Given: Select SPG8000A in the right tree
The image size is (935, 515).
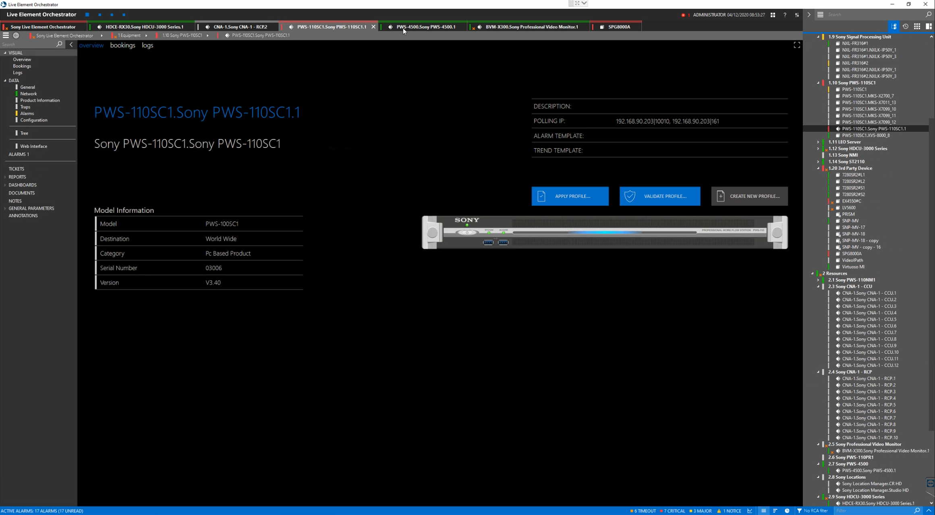Looking at the screenshot, I should tap(852, 254).
